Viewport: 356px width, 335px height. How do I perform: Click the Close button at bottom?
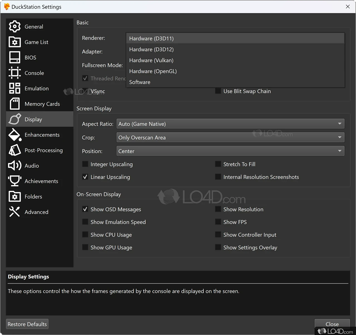[x=332, y=324]
